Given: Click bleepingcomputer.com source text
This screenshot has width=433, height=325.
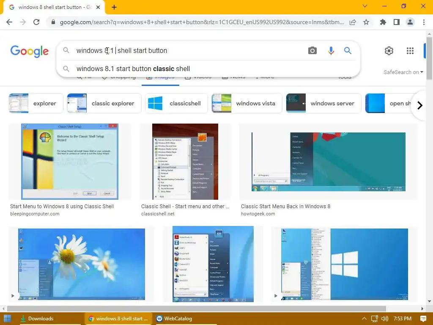Looking at the screenshot, I should pos(35,214).
